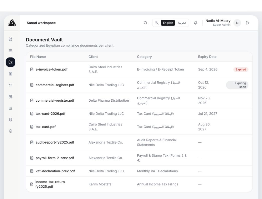The height and width of the screenshot is (199, 262).
Task: Open the notifications bell
Action: [x=196, y=23]
